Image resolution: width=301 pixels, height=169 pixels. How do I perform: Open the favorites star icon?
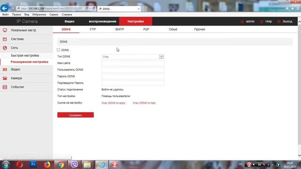click(293, 8)
